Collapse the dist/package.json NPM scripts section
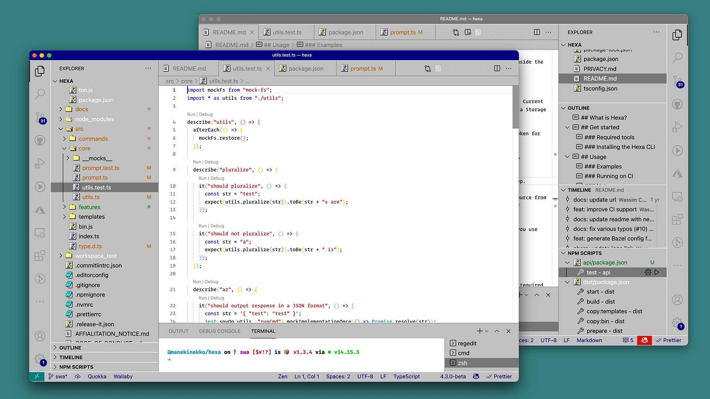This screenshot has height=399, width=710. pos(568,282)
